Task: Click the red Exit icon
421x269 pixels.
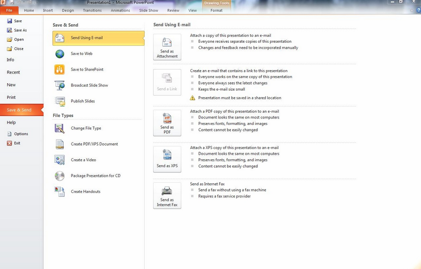Action: (10, 143)
